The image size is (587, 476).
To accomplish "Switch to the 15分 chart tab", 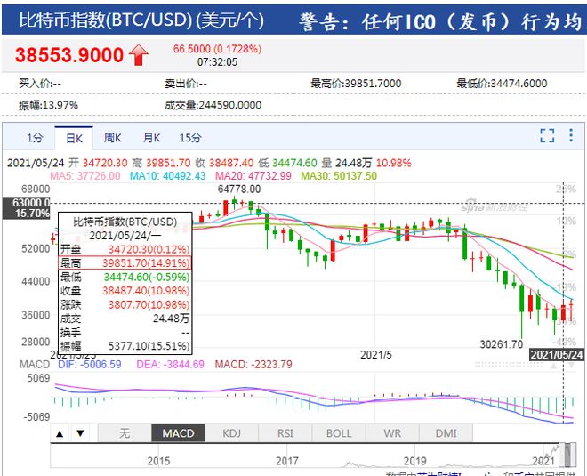I will coord(190,138).
